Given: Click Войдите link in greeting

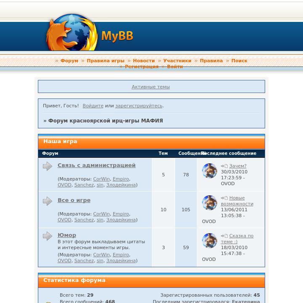Looking at the screenshot, I should pyautogui.click(x=93, y=106).
